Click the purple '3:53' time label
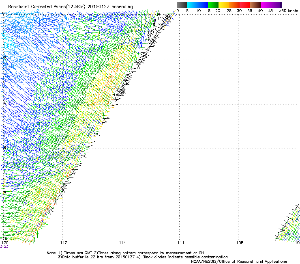Viewport: 300px width, 264px height. pyautogui.click(x=4, y=247)
